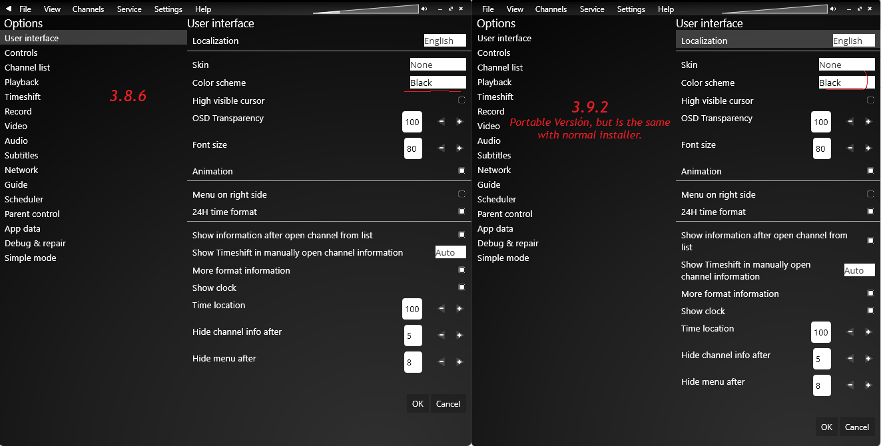Viewport: 881px width, 446px height.
Task: Increase Hide channel info after in 3.8.6 window
Action: point(459,335)
